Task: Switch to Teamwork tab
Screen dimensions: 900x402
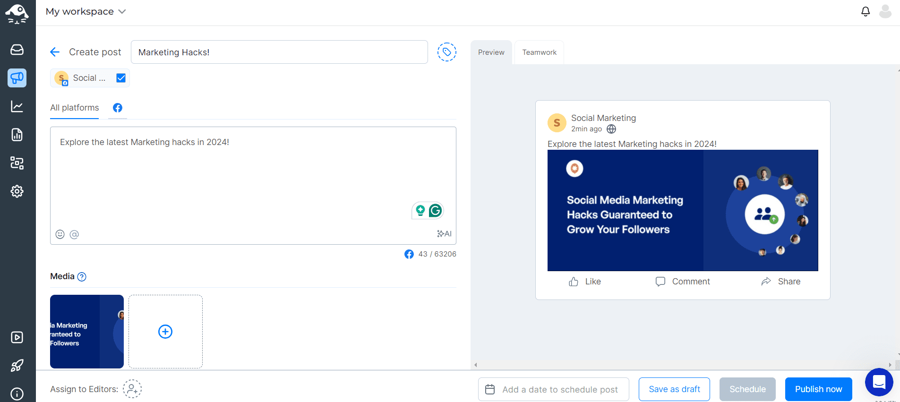Action: pyautogui.click(x=539, y=52)
